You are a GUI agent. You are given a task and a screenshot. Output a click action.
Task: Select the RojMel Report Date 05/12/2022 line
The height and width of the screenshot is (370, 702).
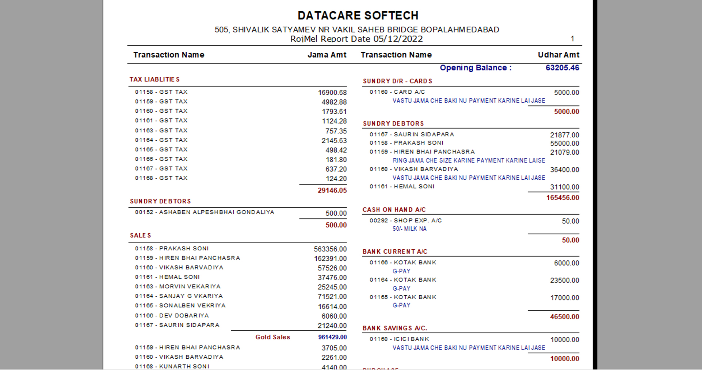[356, 39]
